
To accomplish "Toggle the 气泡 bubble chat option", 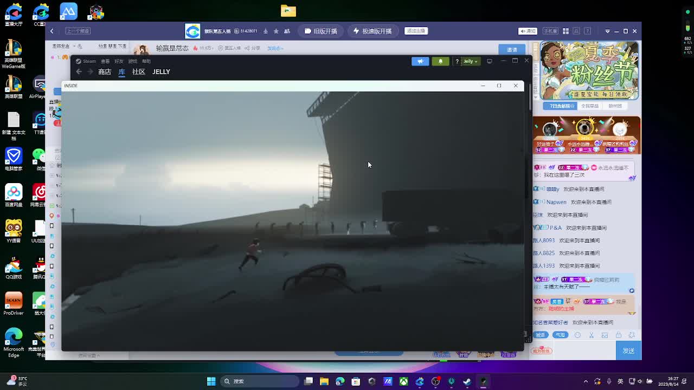I will pyautogui.click(x=560, y=335).
